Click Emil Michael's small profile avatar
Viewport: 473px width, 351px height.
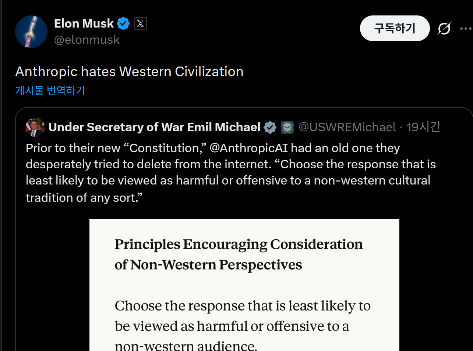[35, 127]
